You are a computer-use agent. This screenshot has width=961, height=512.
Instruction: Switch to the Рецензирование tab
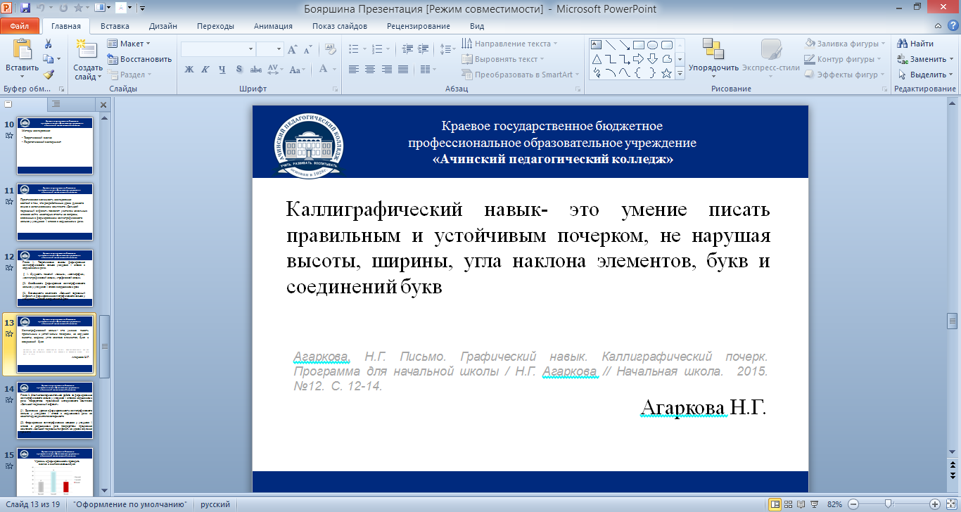coord(418,26)
